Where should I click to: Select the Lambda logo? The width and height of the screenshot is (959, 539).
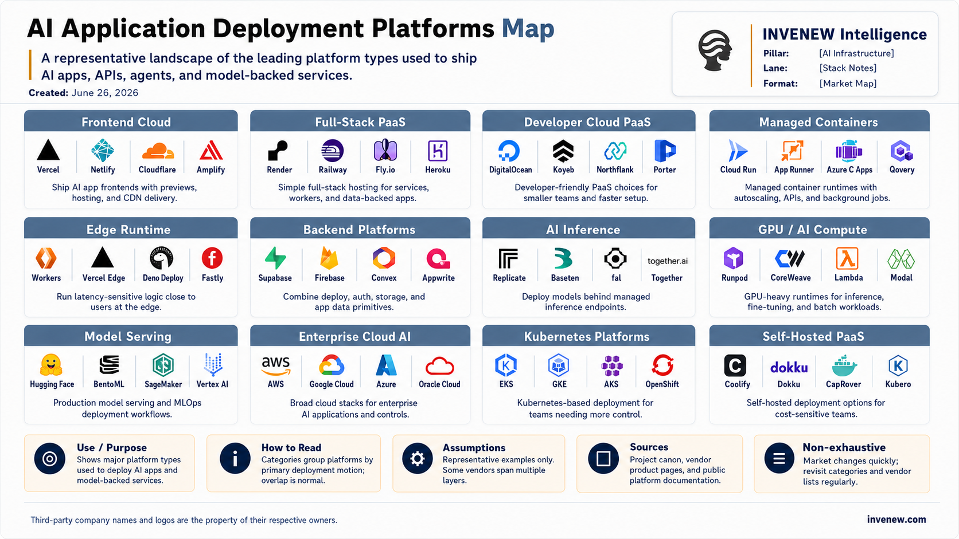coord(847,258)
